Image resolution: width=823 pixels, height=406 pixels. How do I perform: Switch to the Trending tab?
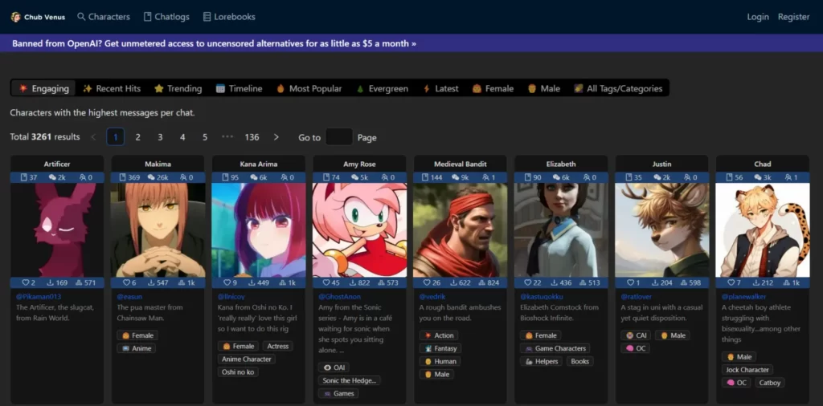point(178,88)
